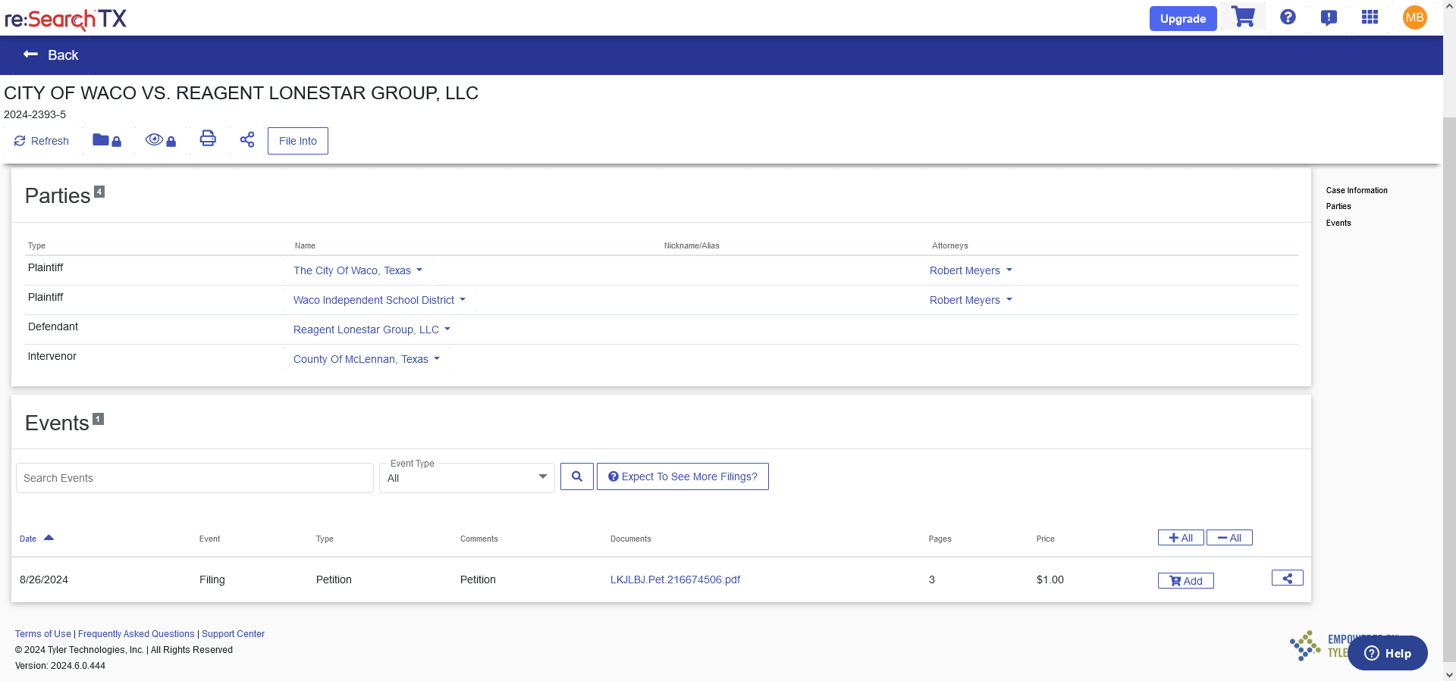
Task: Open LKJLBJ.Pet.216674506.pdf document link
Action: pyautogui.click(x=675, y=579)
